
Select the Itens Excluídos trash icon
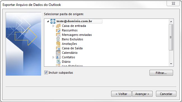[58, 39]
